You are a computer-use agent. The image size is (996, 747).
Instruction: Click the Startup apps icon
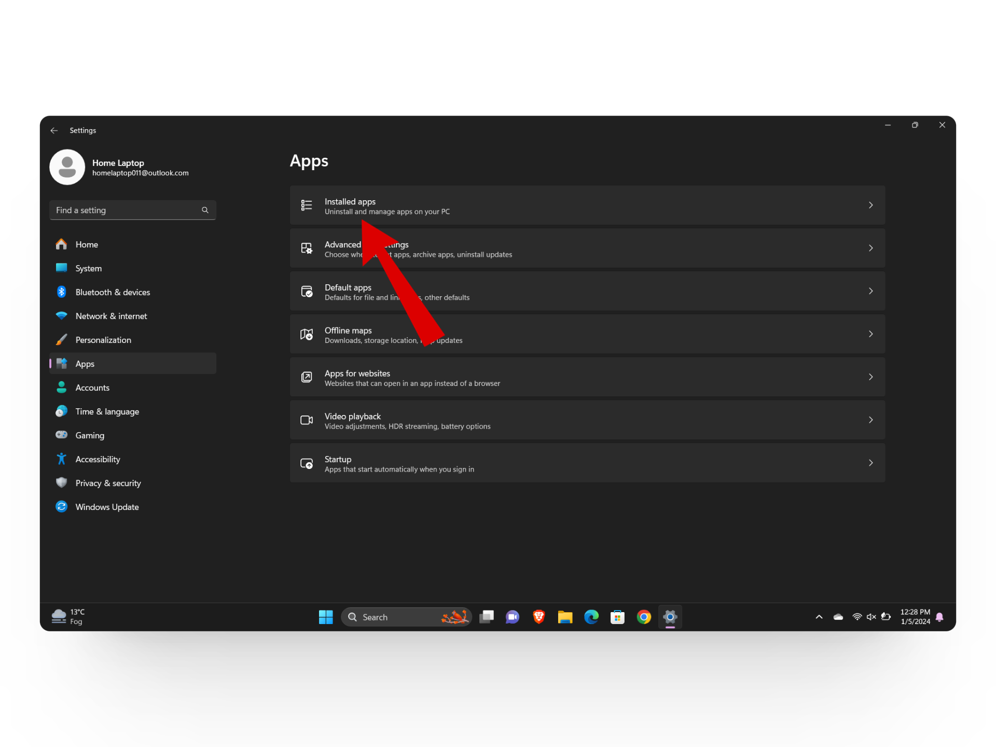pyautogui.click(x=307, y=463)
